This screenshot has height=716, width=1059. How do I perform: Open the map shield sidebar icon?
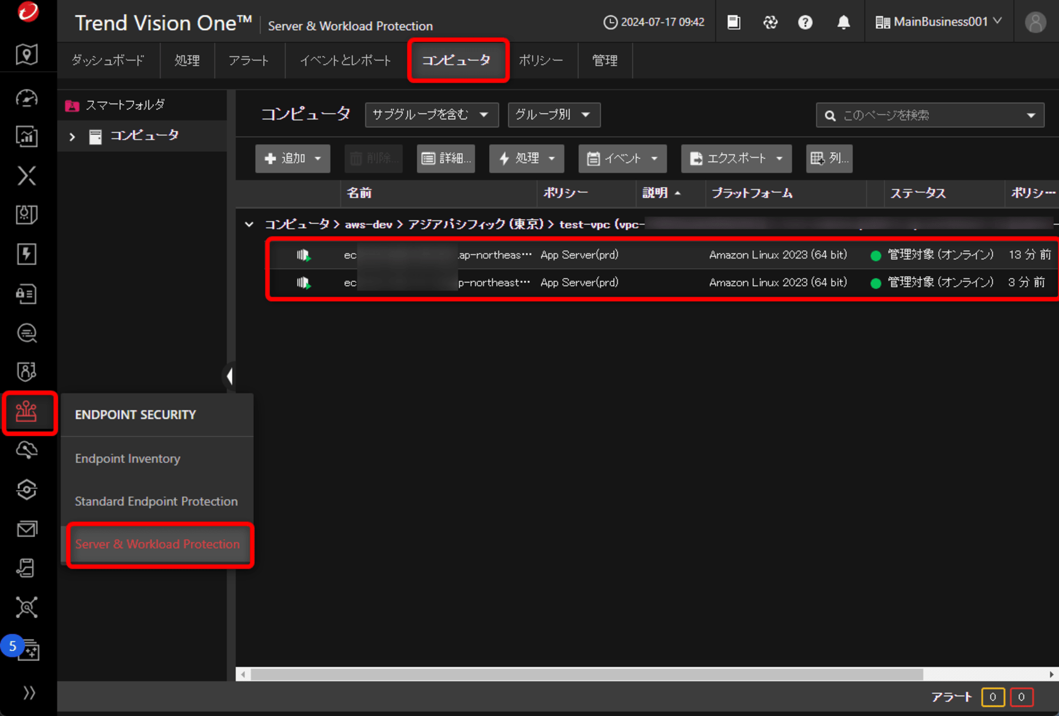[27, 54]
